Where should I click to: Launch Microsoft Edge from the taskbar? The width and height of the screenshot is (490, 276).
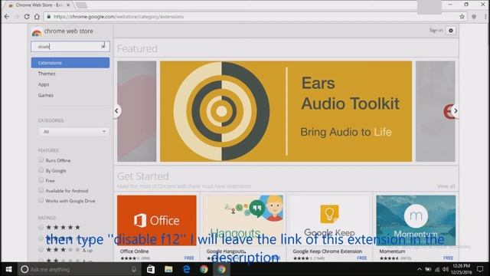186,269
